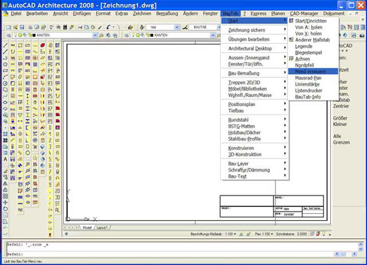Image resolution: width=367 pixels, height=265 pixels.
Task: Toggle freeze sun in right KANTEN layer box
Action: [x=138, y=35]
